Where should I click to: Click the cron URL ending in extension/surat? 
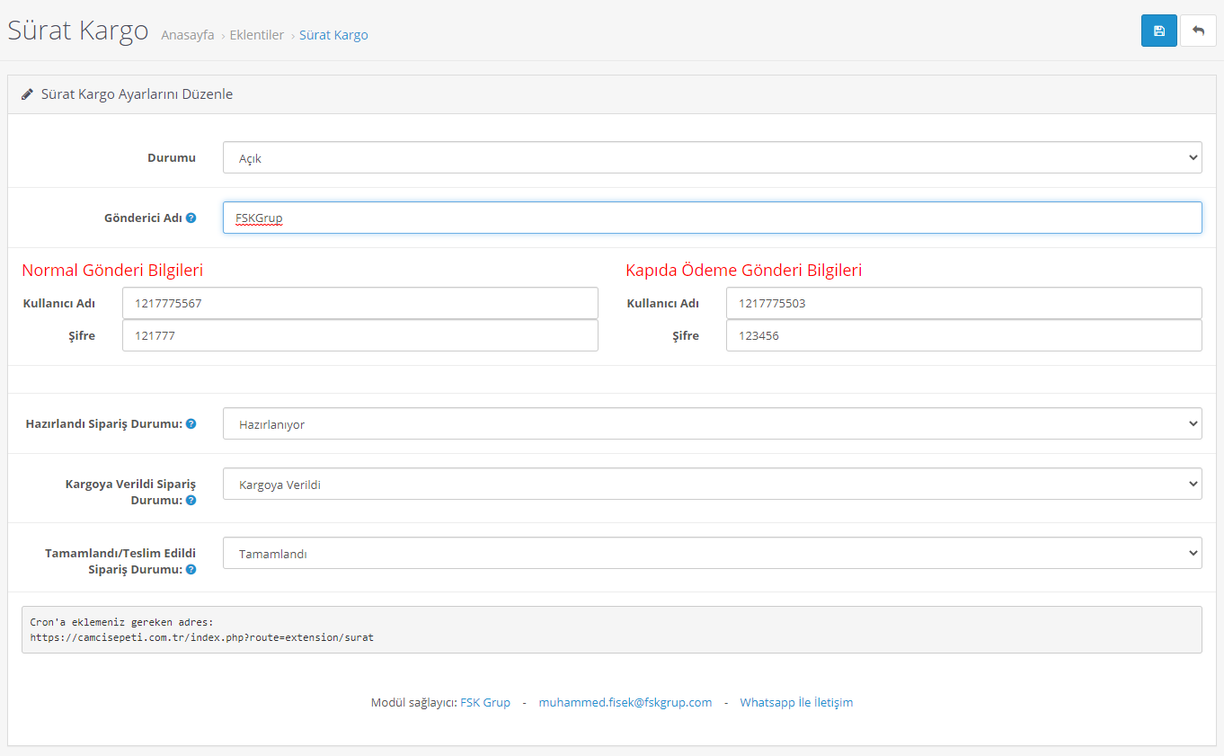[202, 637]
